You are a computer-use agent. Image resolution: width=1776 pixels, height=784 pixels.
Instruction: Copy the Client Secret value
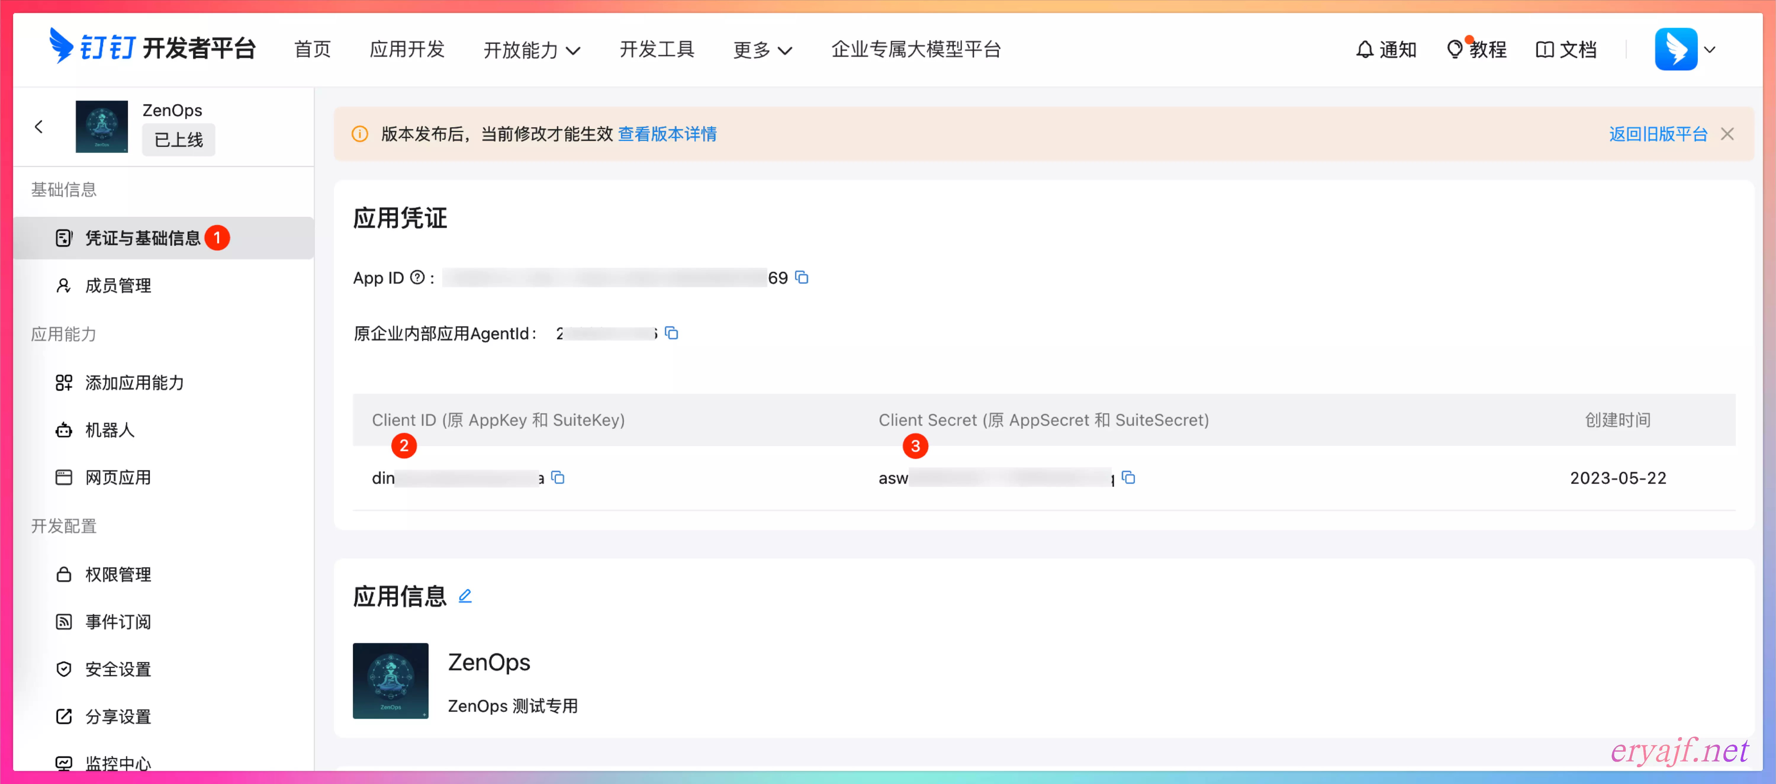point(1128,478)
